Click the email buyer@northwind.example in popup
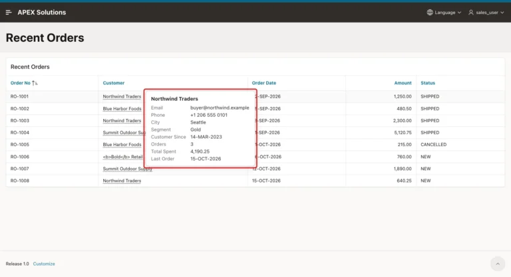Screen dimensions: 511x277 tap(220, 108)
